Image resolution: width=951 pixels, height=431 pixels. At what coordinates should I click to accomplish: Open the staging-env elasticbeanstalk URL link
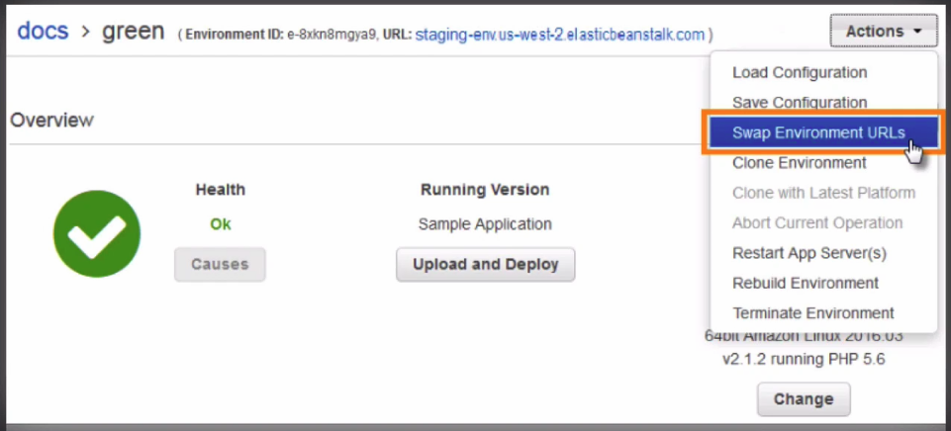559,35
